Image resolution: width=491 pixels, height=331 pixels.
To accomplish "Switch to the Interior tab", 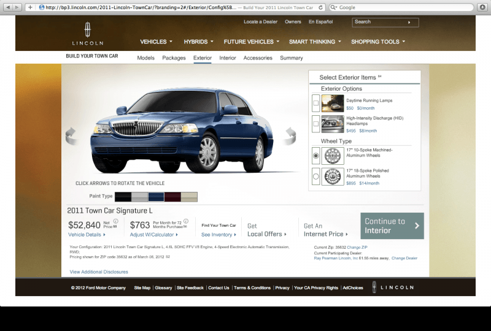I will pyautogui.click(x=228, y=58).
